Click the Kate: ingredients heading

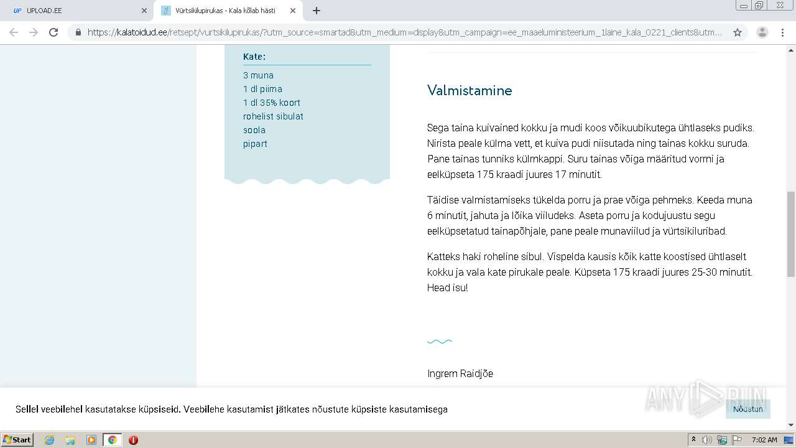tap(254, 57)
